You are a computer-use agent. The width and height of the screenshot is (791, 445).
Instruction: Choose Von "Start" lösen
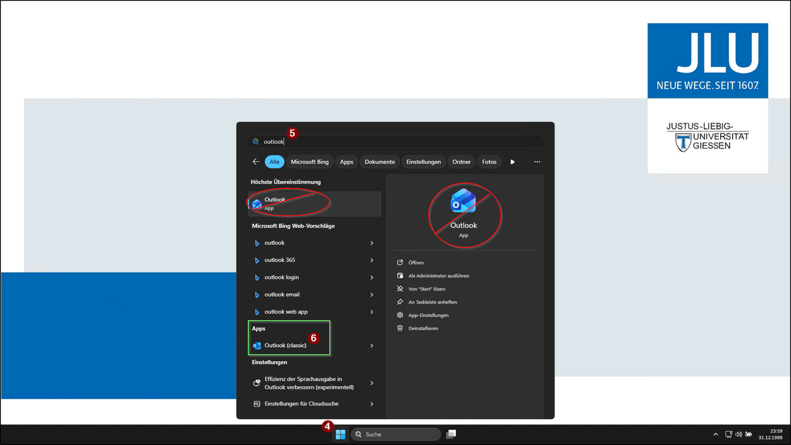tap(427, 289)
